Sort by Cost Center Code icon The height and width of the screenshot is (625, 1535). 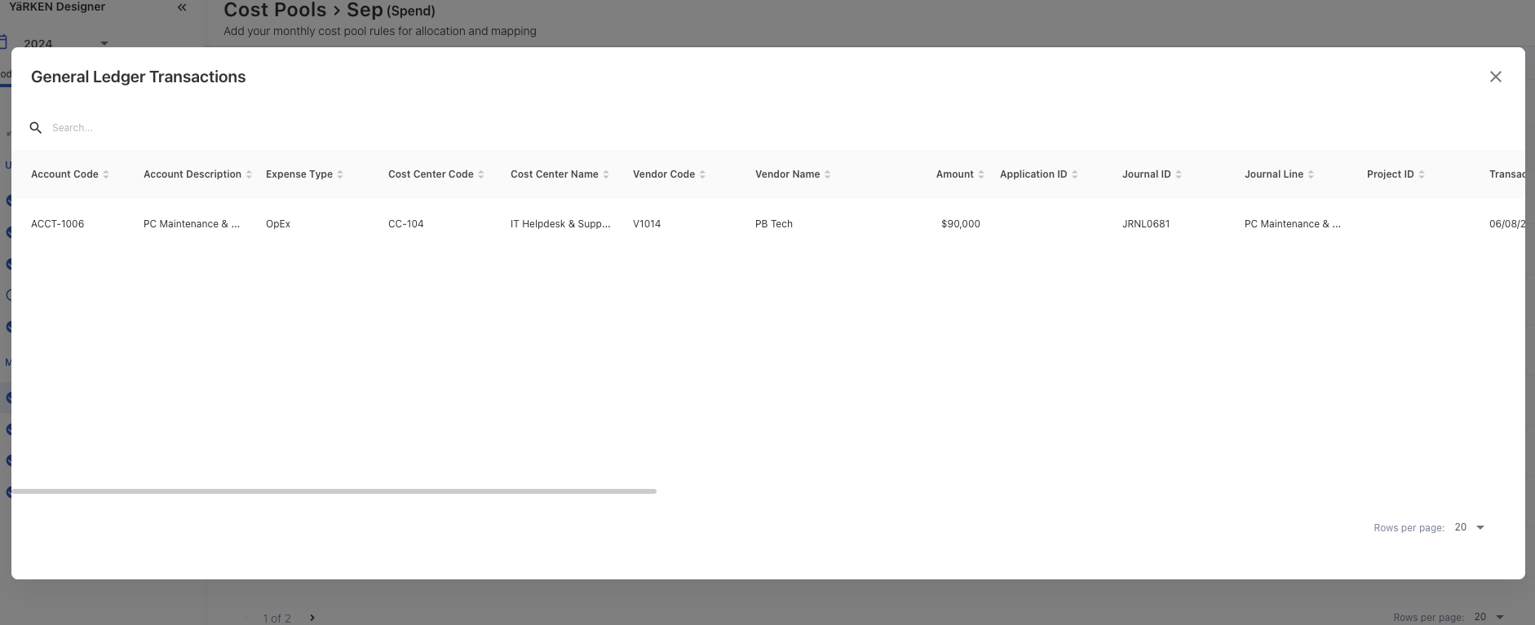click(x=481, y=174)
